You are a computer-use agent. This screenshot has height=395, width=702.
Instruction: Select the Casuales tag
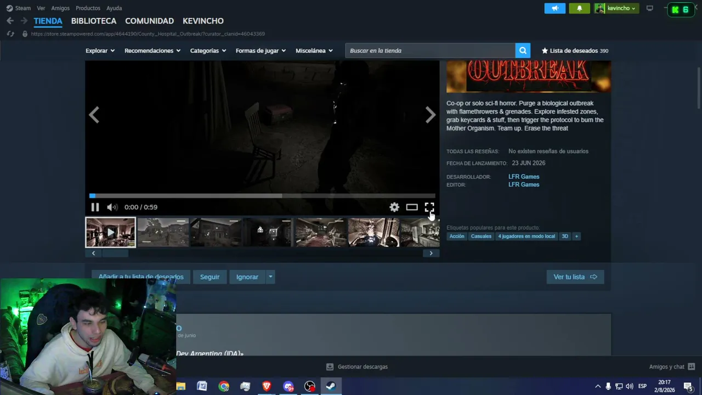[x=481, y=236]
